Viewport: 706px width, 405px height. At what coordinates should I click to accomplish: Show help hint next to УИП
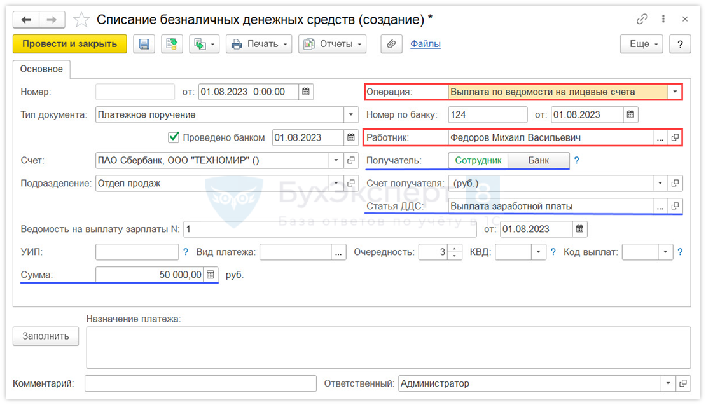186,252
